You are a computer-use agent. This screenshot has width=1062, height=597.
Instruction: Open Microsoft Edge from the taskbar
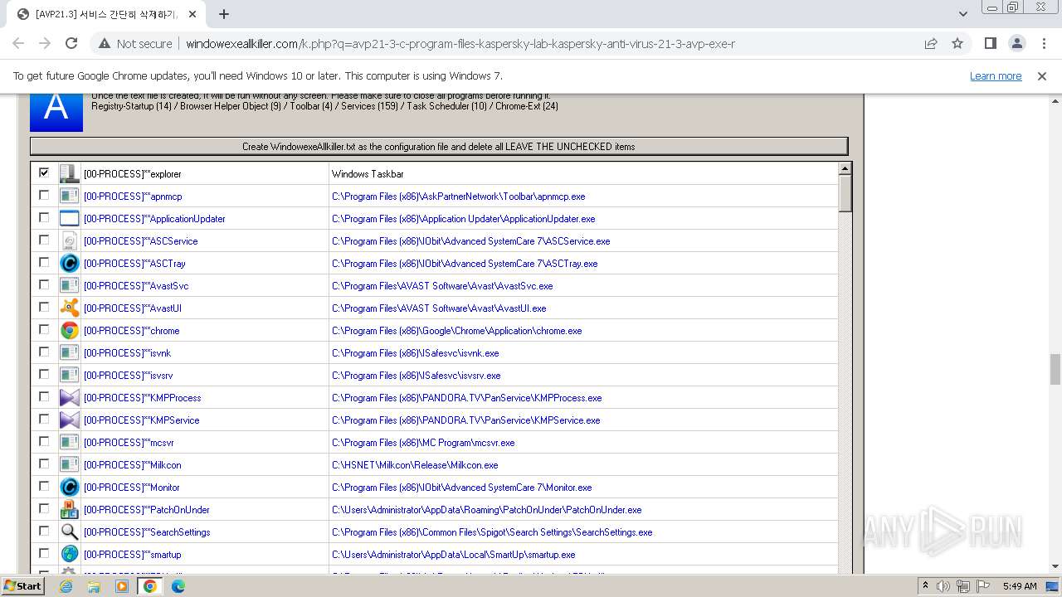coord(178,586)
